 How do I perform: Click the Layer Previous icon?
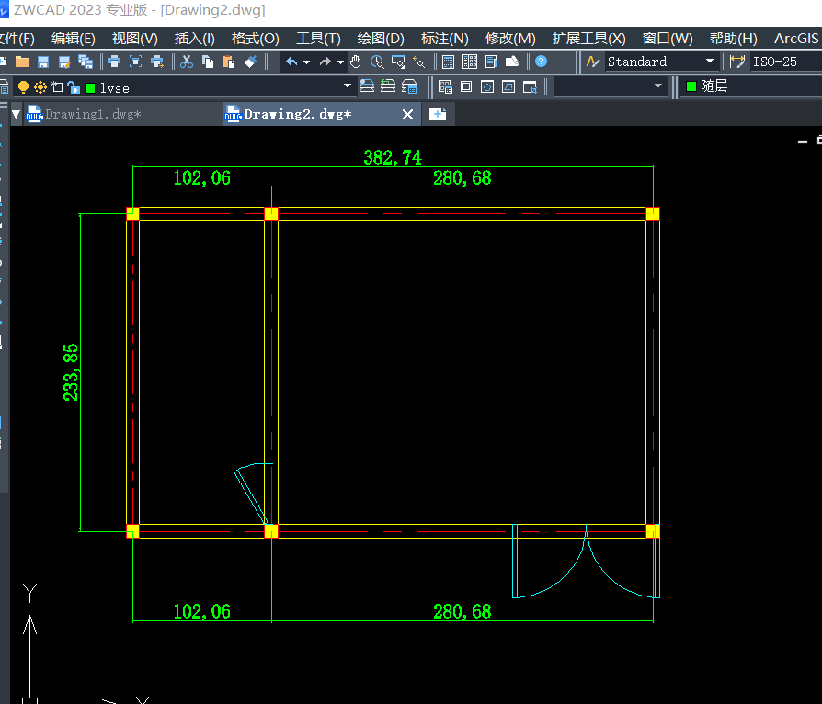coord(388,86)
